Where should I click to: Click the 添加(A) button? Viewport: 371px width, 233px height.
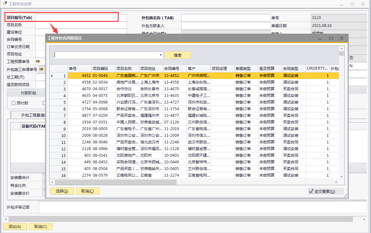point(15,226)
